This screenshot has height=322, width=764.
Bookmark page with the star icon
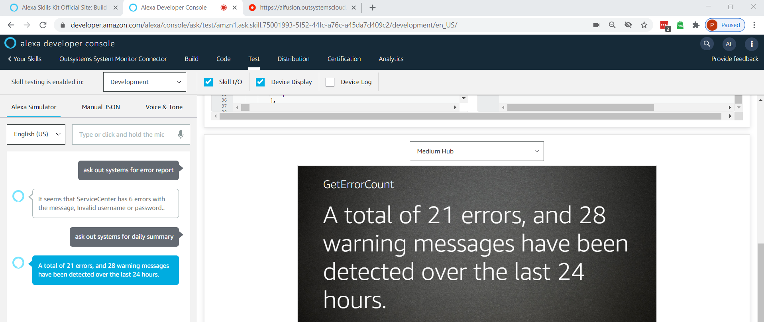(x=644, y=25)
